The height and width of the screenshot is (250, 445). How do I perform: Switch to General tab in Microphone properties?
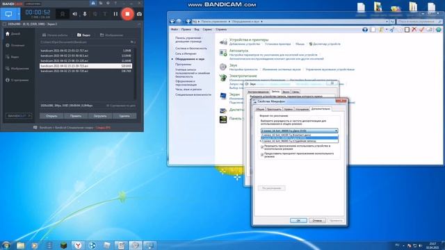259,109
